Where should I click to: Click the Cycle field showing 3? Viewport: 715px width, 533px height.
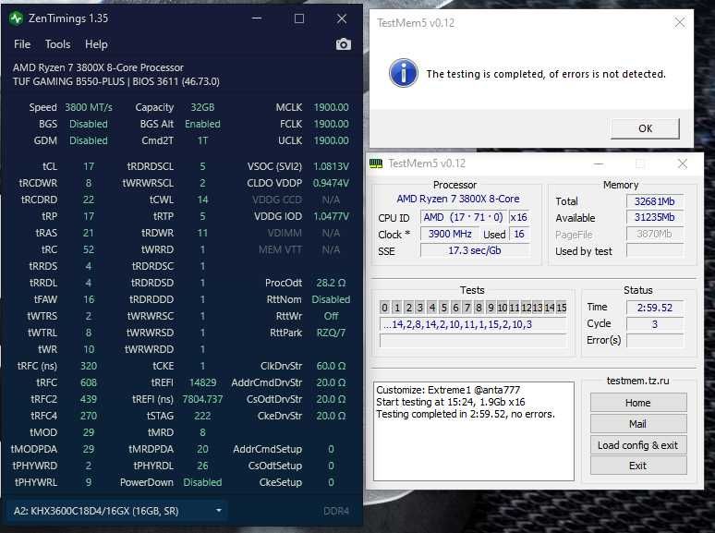coord(655,324)
